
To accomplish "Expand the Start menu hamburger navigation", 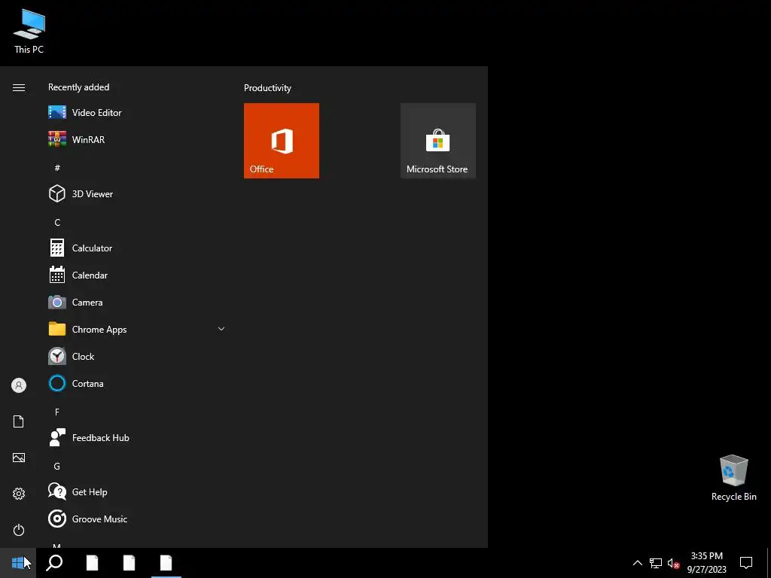I will click(19, 87).
